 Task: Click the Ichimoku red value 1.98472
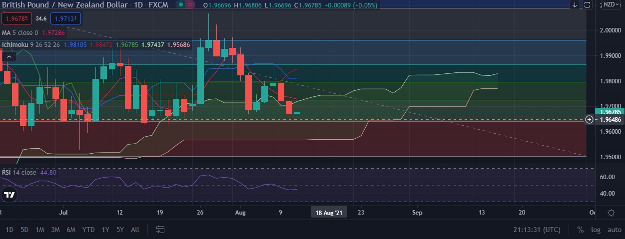coord(100,45)
